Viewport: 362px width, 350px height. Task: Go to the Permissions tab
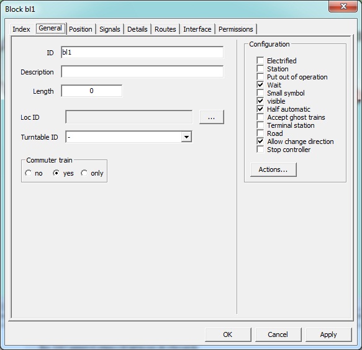tap(236, 29)
